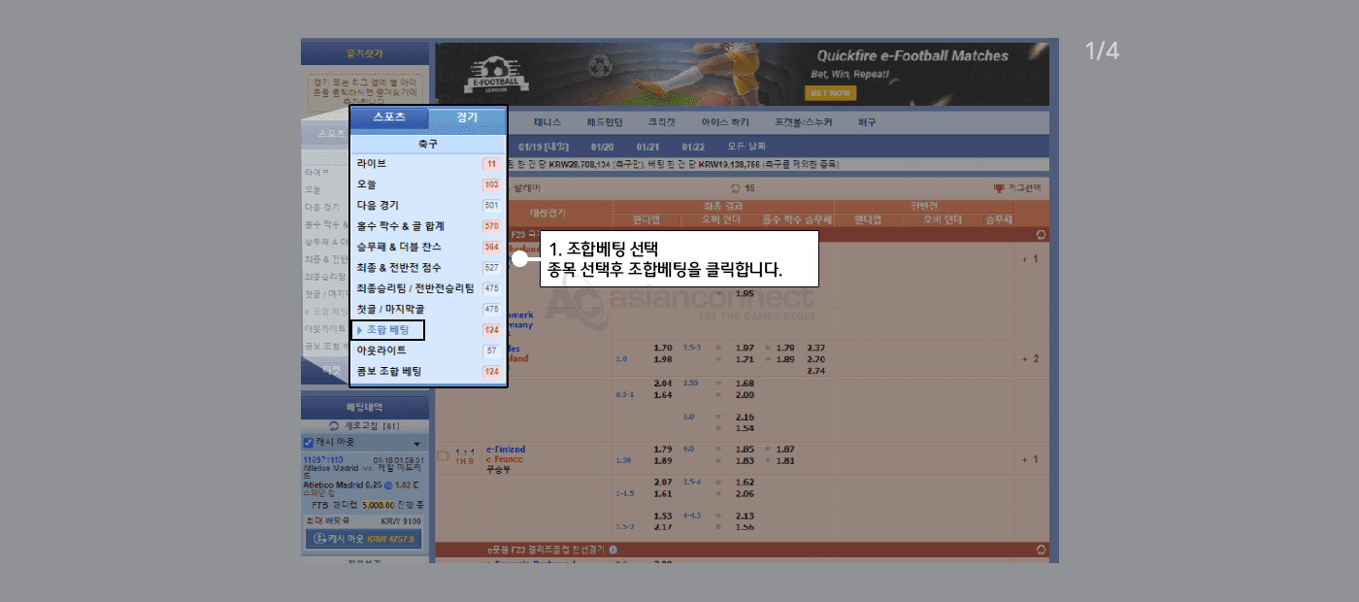Switch to the 스포츠 tab
This screenshot has height=602, width=1359.
click(x=389, y=117)
